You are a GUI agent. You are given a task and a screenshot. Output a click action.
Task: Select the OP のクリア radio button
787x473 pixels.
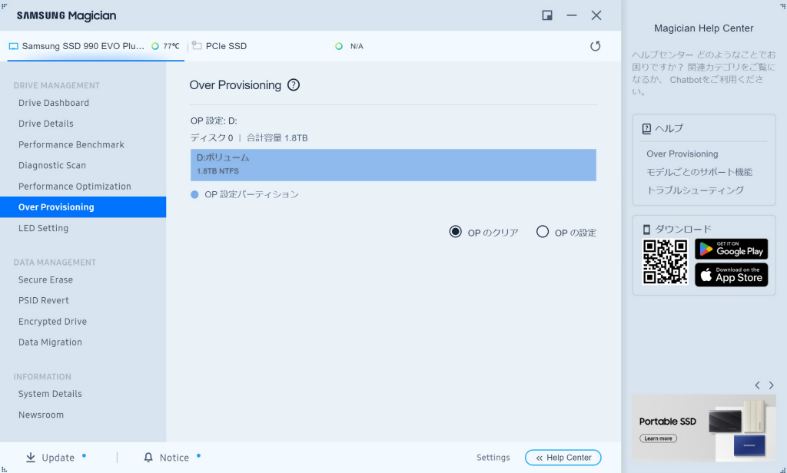point(455,232)
